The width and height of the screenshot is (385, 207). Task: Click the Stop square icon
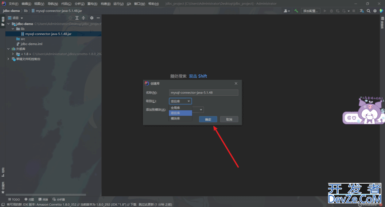click(354, 11)
